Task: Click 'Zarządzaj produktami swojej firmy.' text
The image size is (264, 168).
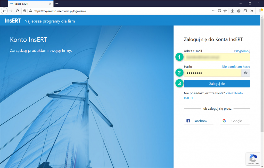Action: 41,51
